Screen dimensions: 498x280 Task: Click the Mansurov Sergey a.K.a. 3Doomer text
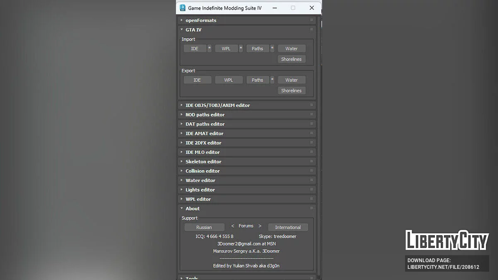coord(247,251)
